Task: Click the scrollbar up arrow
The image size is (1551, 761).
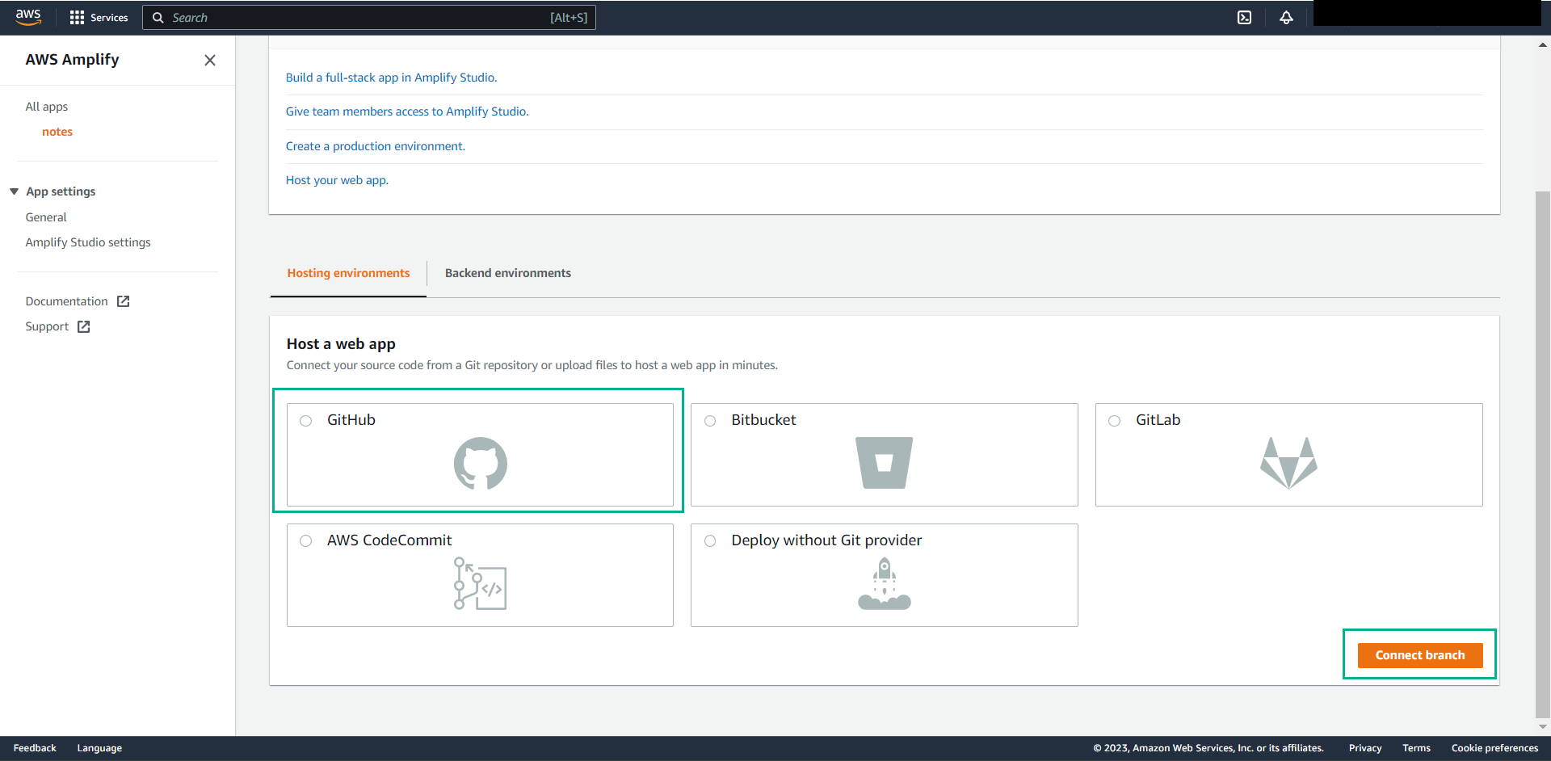Action: (1543, 46)
